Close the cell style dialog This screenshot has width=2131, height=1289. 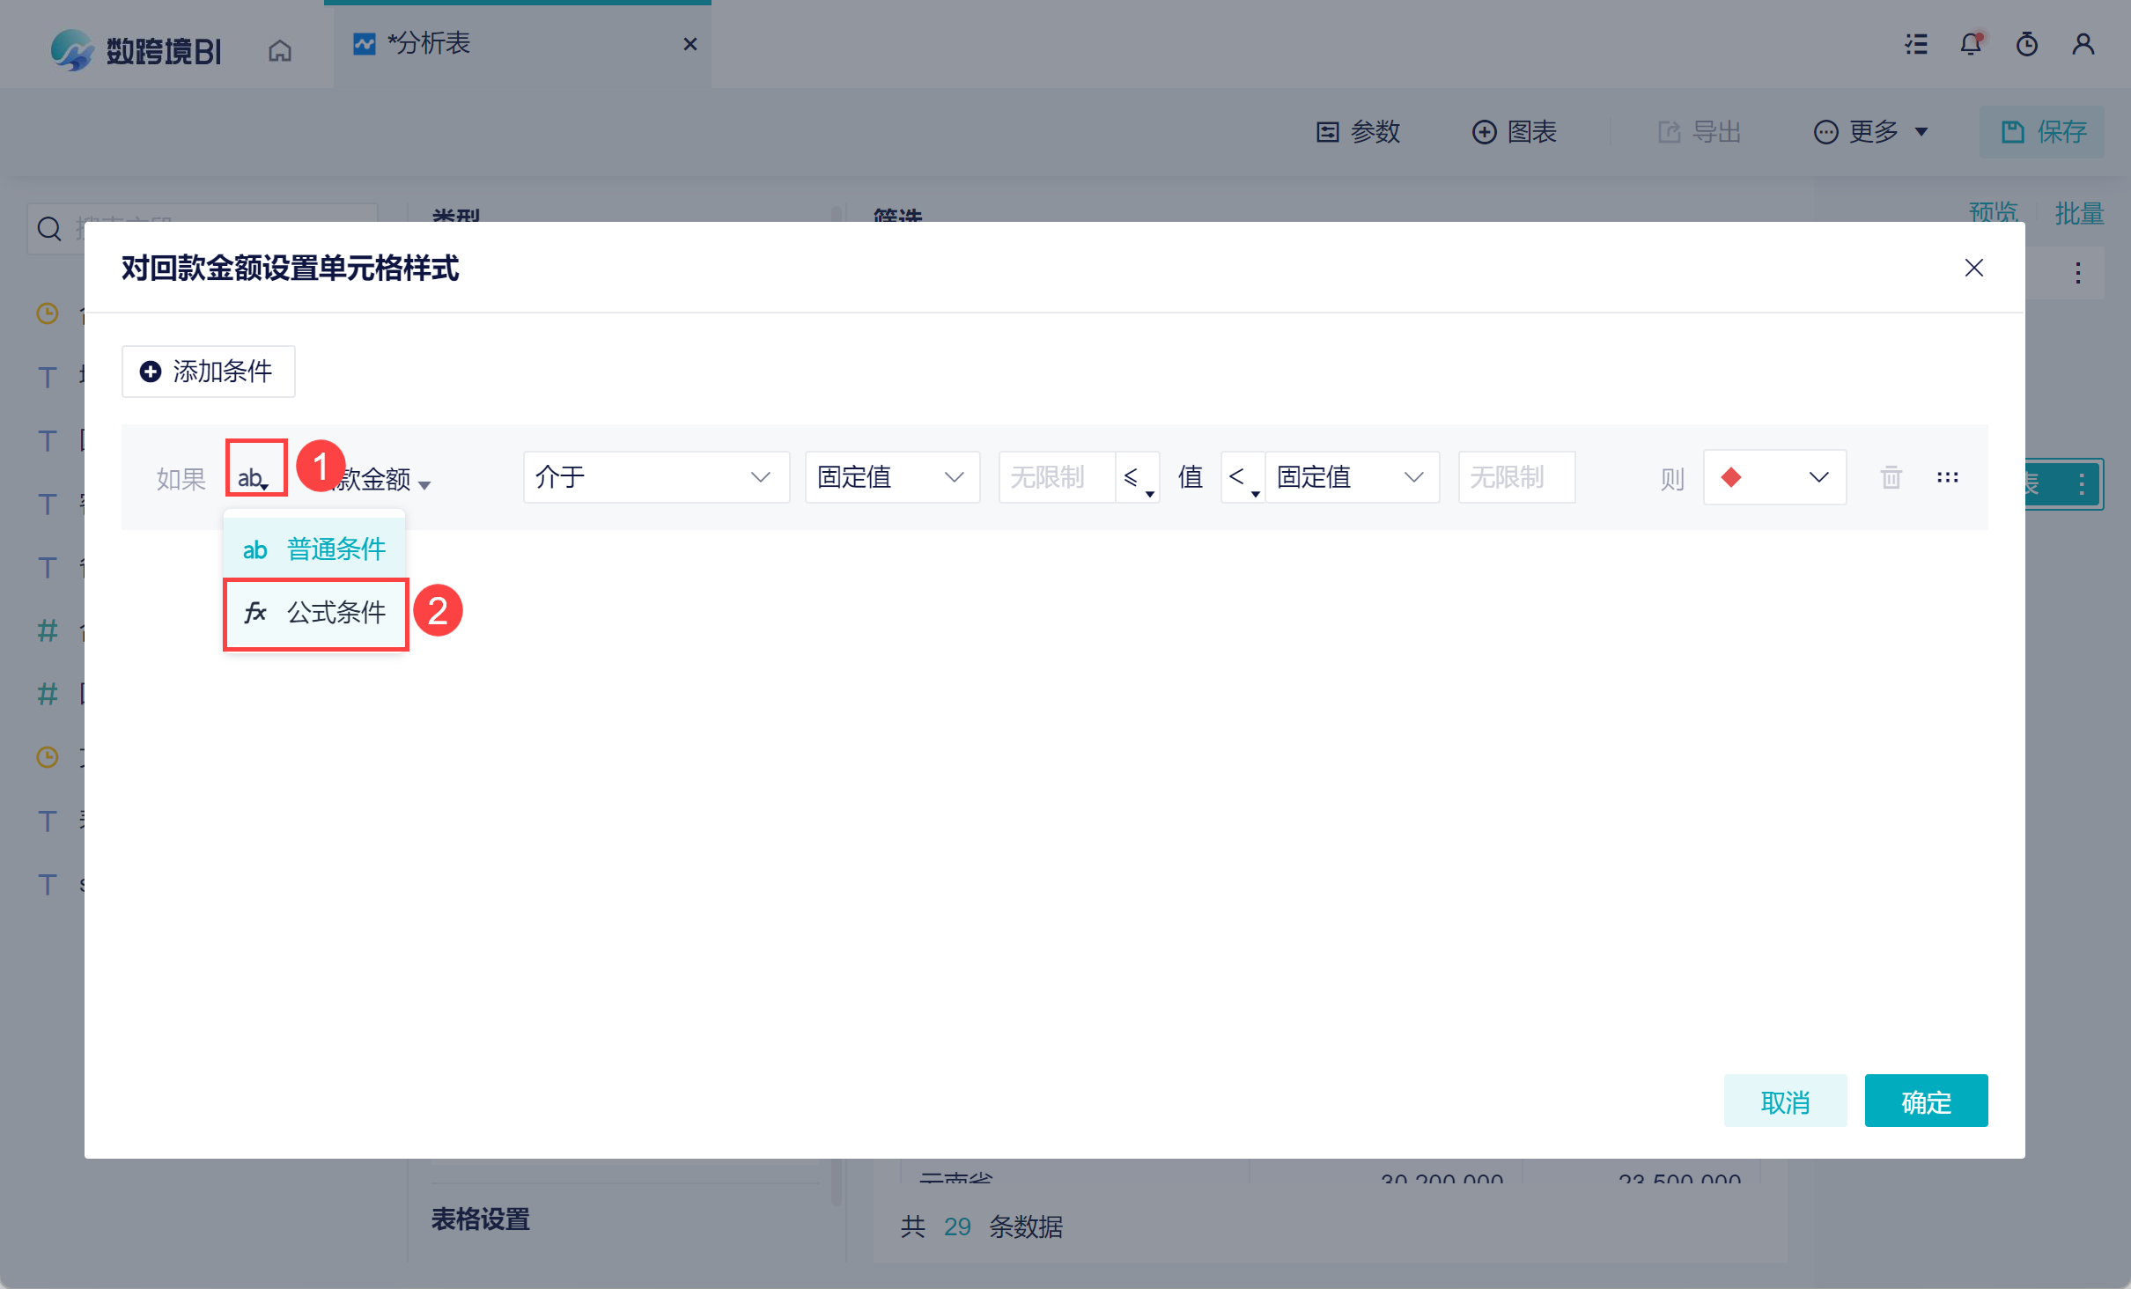pos(1974,268)
